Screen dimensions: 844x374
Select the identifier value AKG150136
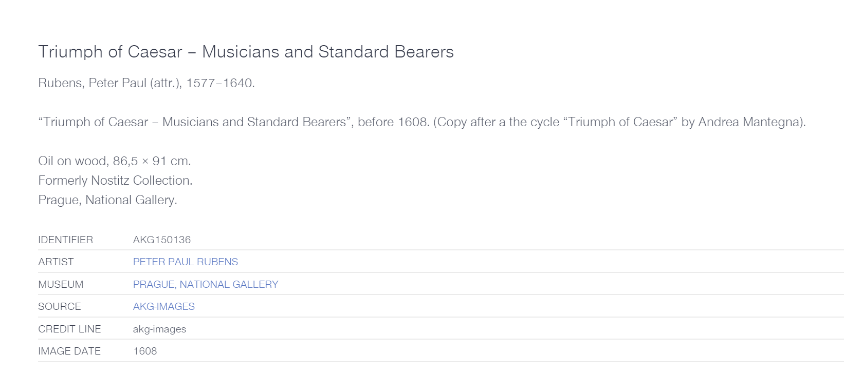pyautogui.click(x=162, y=240)
